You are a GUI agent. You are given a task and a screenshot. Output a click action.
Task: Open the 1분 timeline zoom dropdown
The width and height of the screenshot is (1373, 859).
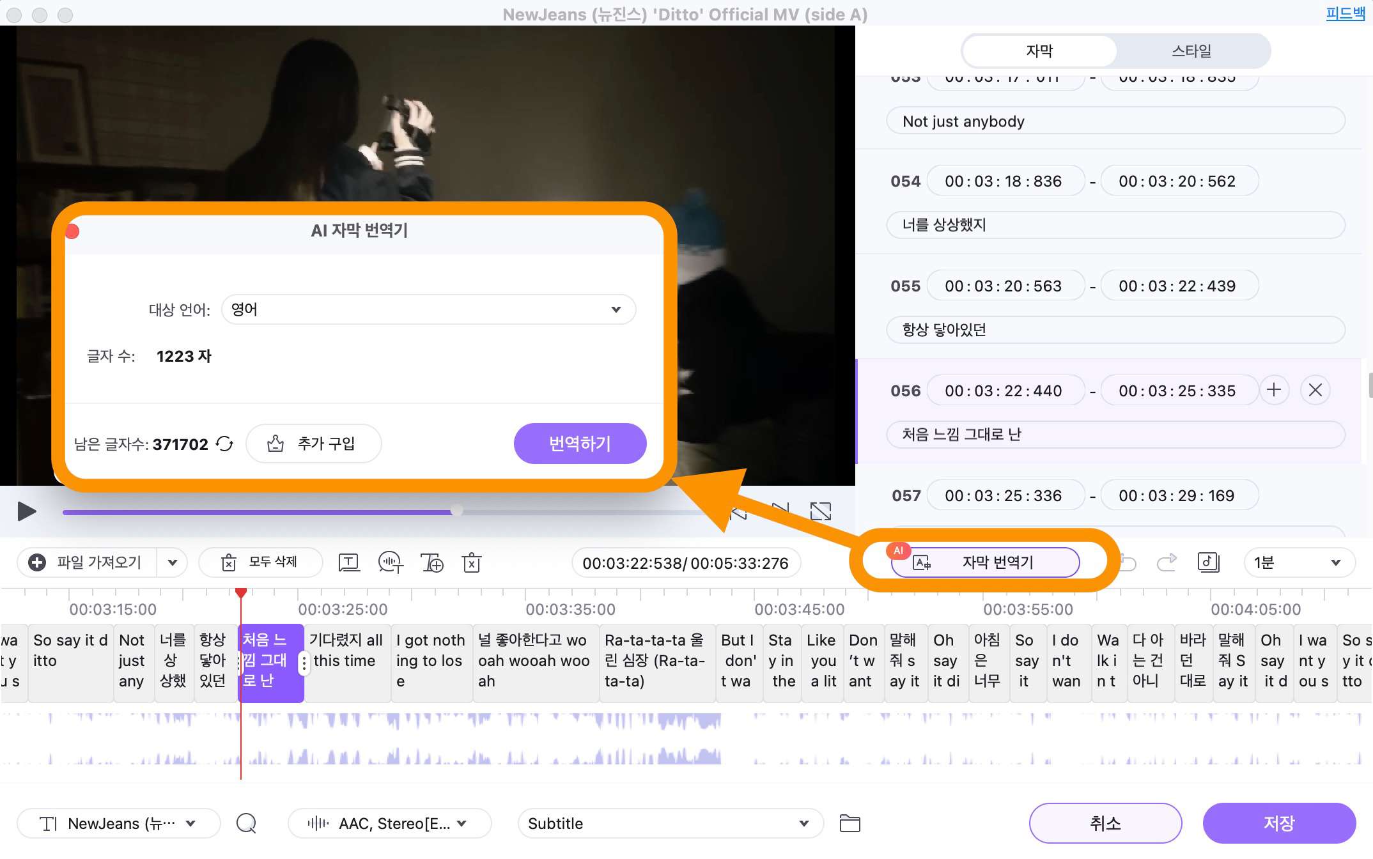pyautogui.click(x=1299, y=563)
